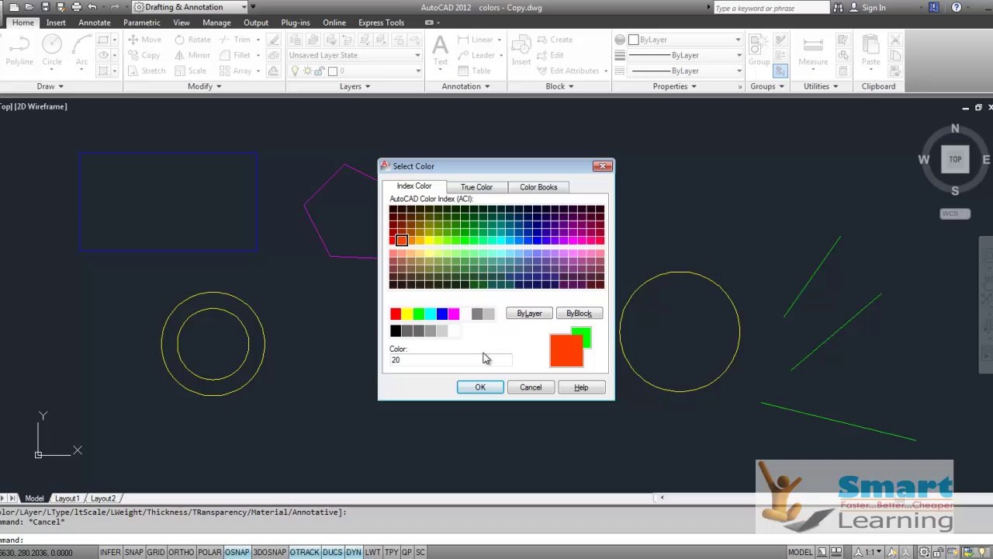Click the Leader tool
The width and height of the screenshot is (993, 559).
(x=476, y=55)
